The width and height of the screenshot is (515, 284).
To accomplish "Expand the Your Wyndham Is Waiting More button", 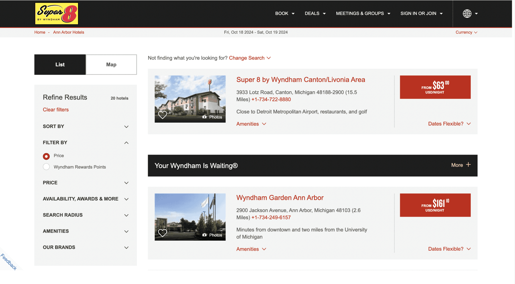I will (x=461, y=165).
